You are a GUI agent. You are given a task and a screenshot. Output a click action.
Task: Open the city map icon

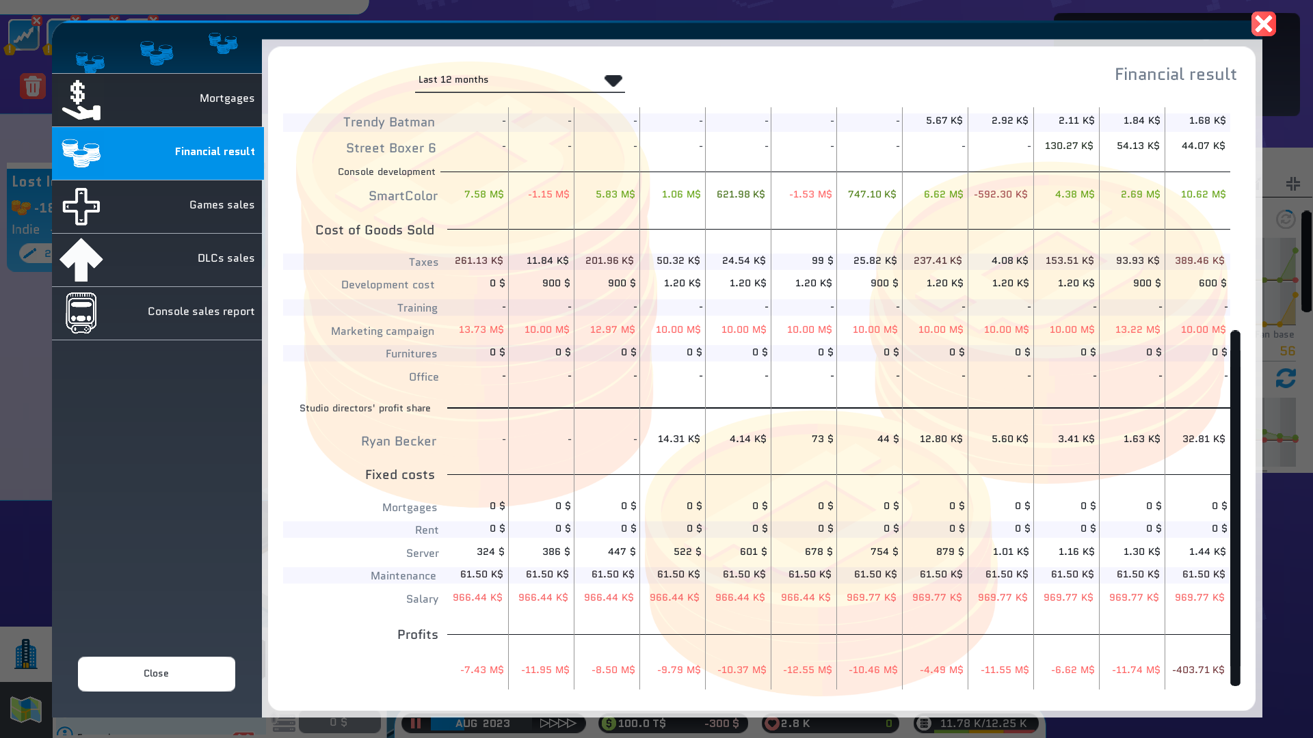tap(26, 709)
